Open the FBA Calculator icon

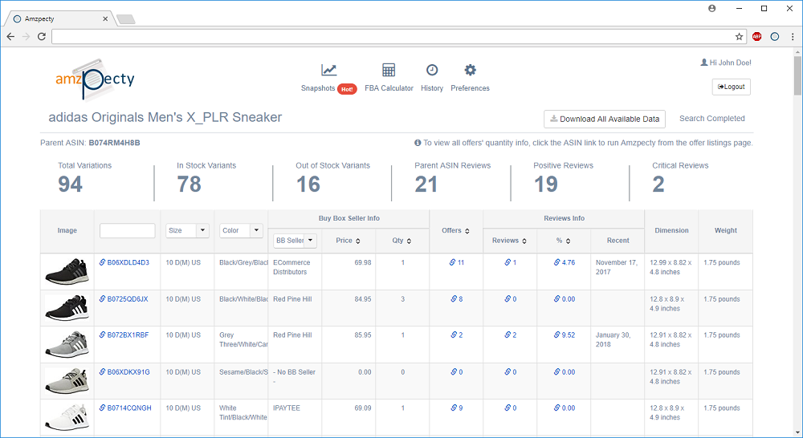pos(389,70)
